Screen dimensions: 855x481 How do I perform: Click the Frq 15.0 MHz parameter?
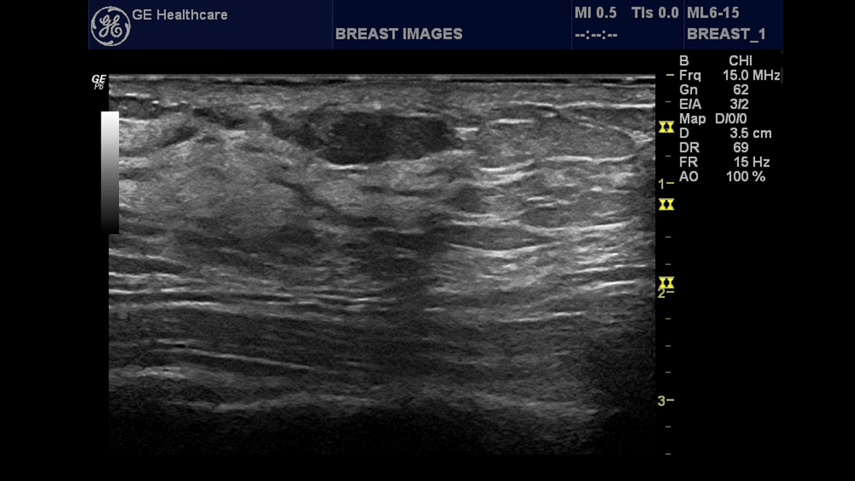pos(729,75)
